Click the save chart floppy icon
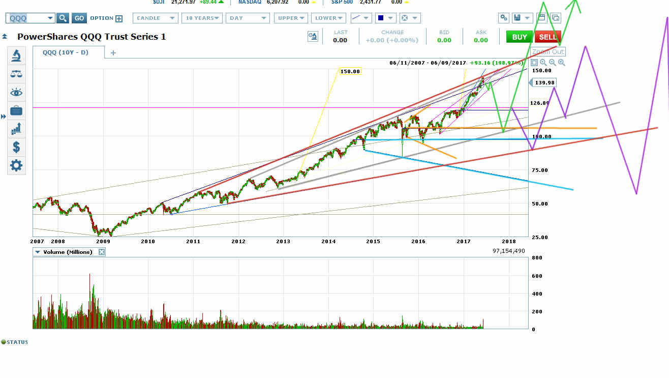669x378 pixels. click(517, 18)
